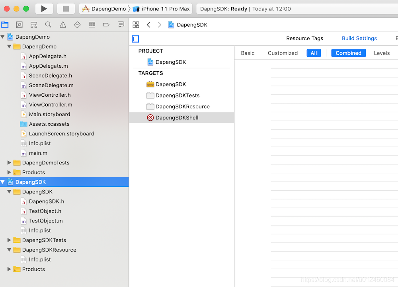The image size is (398, 287).
Task: Go forward with the right chevron
Action: point(160,25)
